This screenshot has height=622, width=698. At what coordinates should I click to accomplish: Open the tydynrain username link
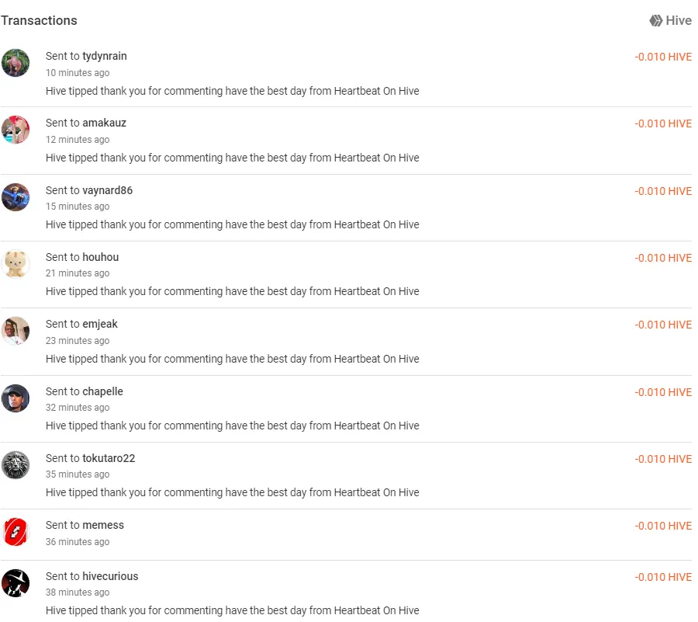tap(105, 56)
